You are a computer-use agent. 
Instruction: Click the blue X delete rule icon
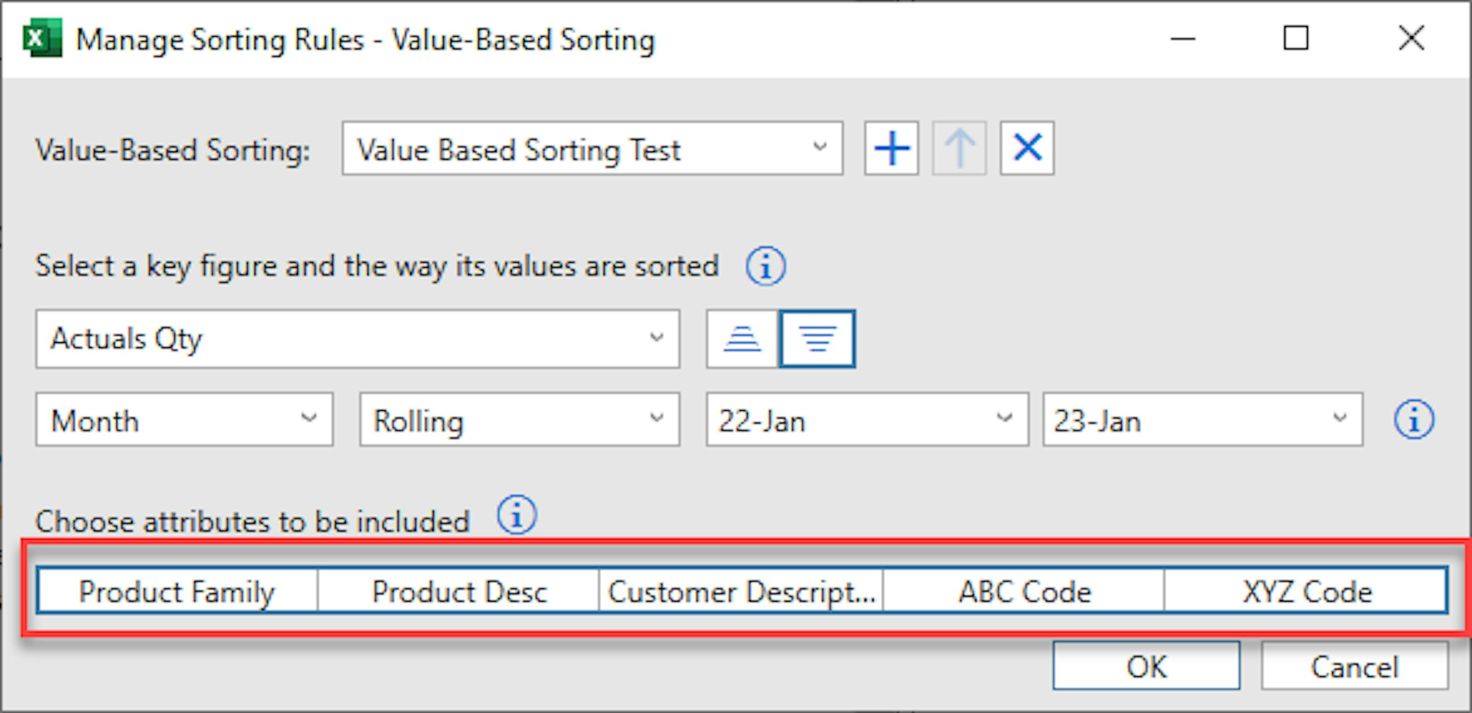1027,148
